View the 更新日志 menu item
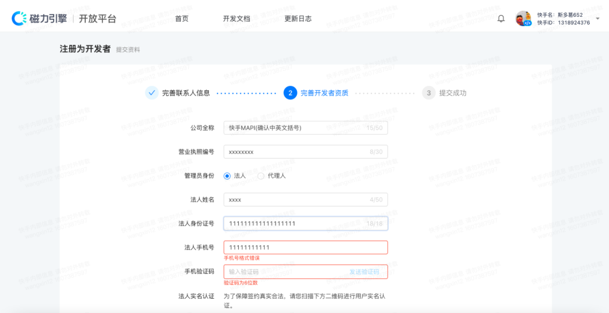This screenshot has width=609, height=313. (x=298, y=18)
